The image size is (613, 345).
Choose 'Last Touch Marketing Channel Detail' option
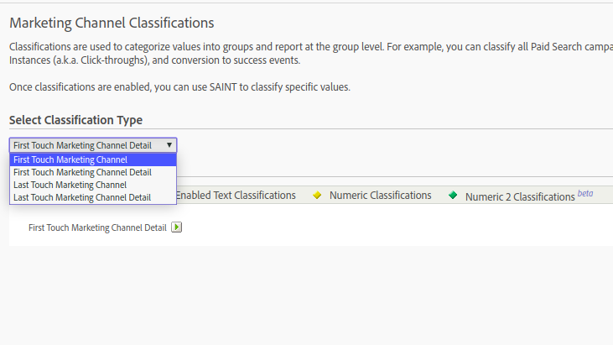pos(82,197)
